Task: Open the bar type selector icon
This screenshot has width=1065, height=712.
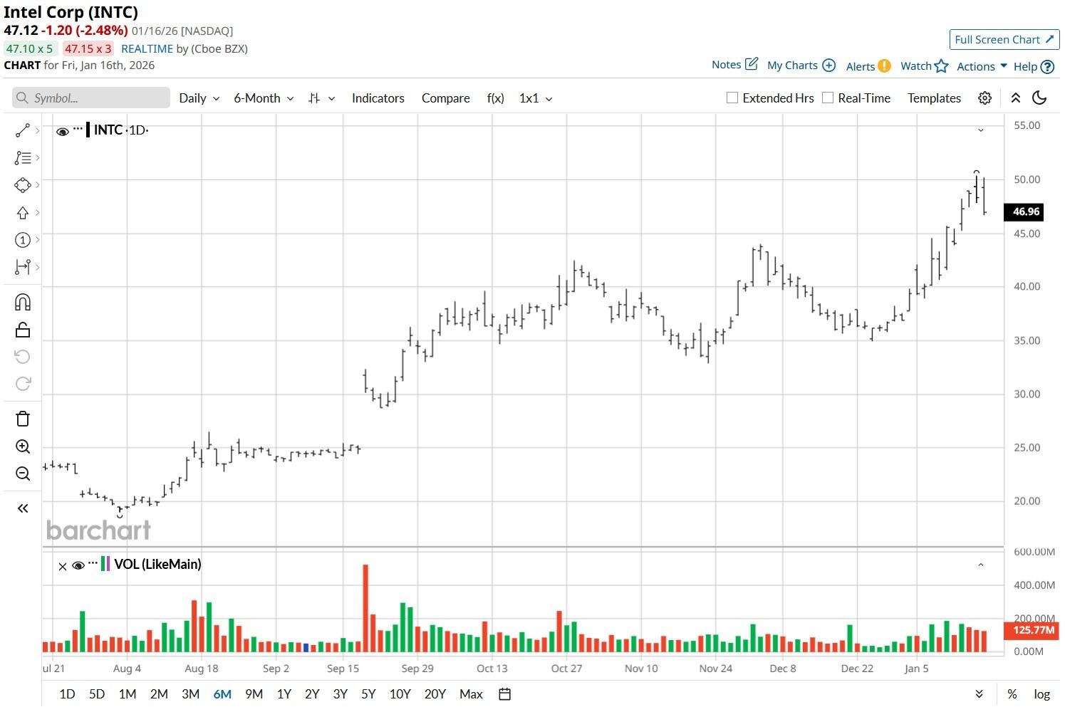Action: pos(314,98)
